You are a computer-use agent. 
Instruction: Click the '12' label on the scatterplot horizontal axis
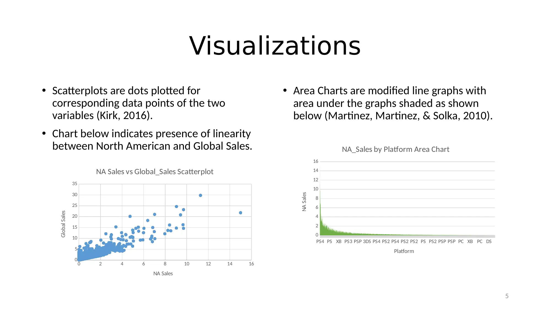[208, 264]
